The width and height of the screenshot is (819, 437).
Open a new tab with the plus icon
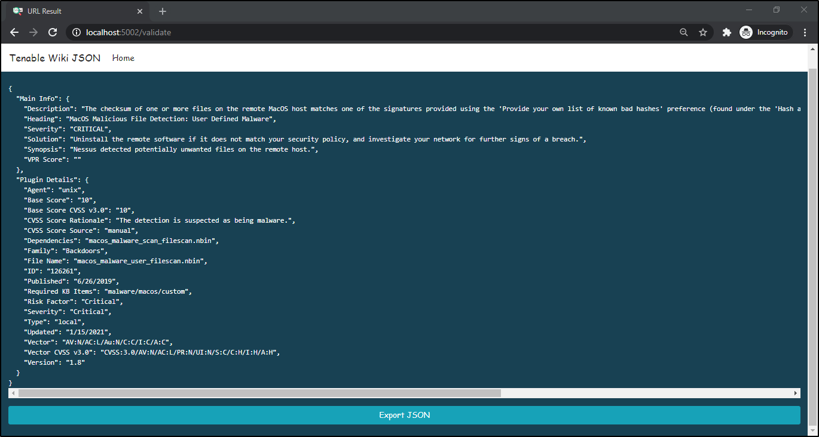pos(163,11)
